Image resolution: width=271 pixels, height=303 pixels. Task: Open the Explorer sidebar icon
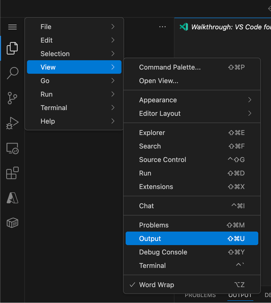coord(12,48)
